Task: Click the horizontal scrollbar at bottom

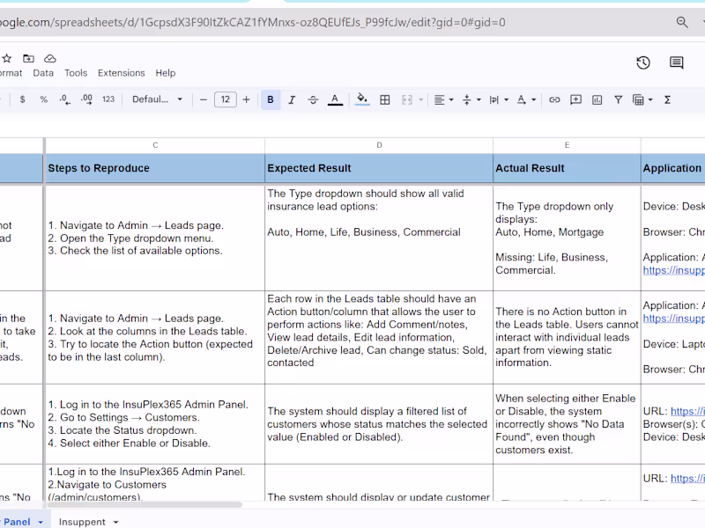Action: 144,504
